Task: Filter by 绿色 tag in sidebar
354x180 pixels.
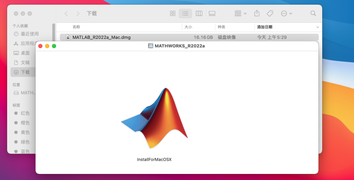Action: [22, 142]
